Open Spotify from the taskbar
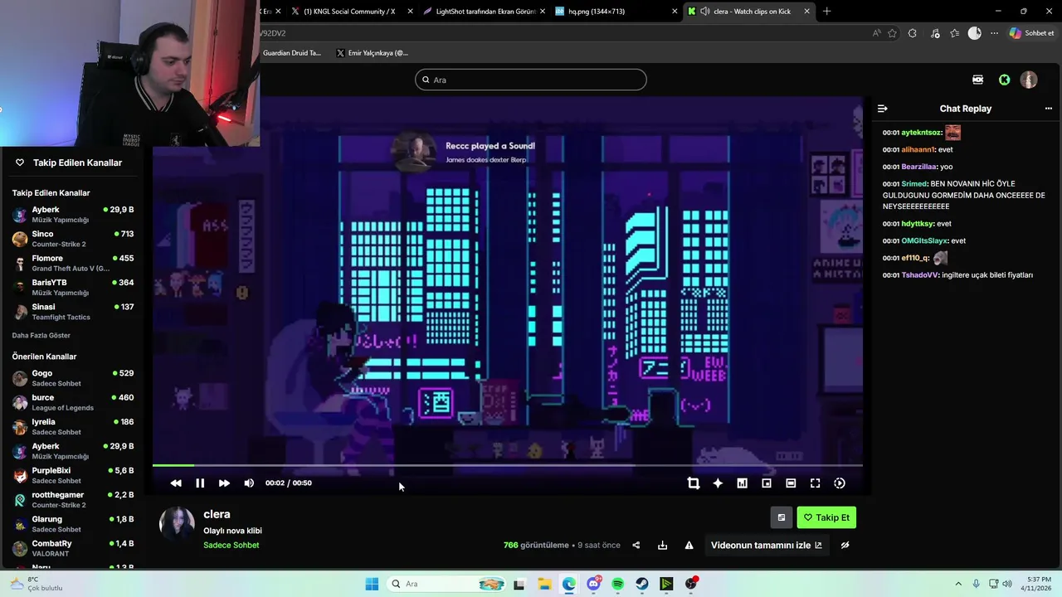 [x=617, y=584]
